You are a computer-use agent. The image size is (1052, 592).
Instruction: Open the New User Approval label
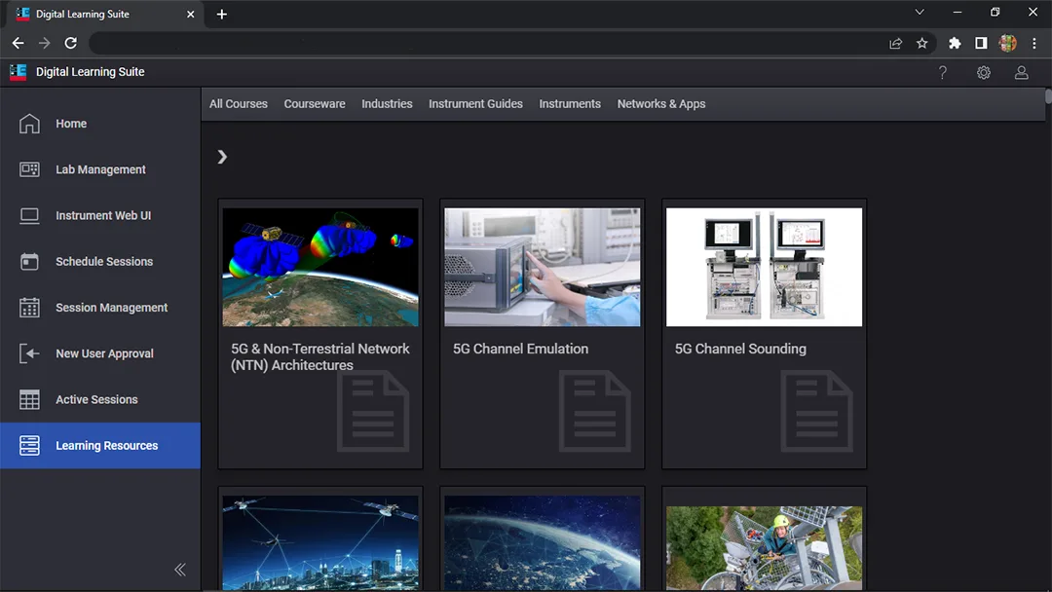point(104,353)
